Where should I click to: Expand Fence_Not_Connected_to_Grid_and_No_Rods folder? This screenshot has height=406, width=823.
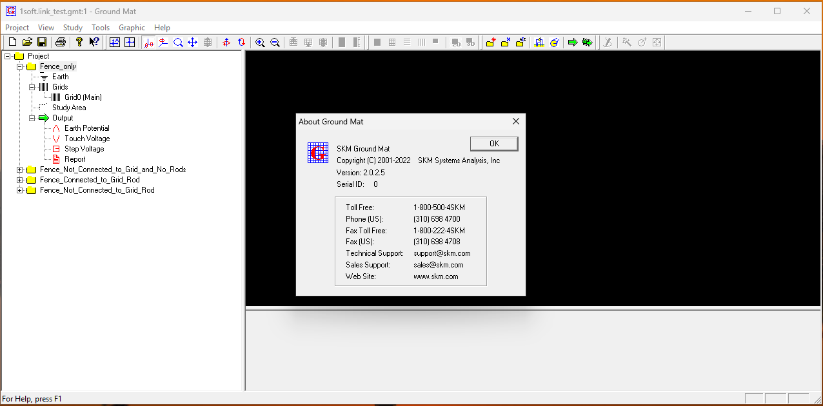pos(19,169)
